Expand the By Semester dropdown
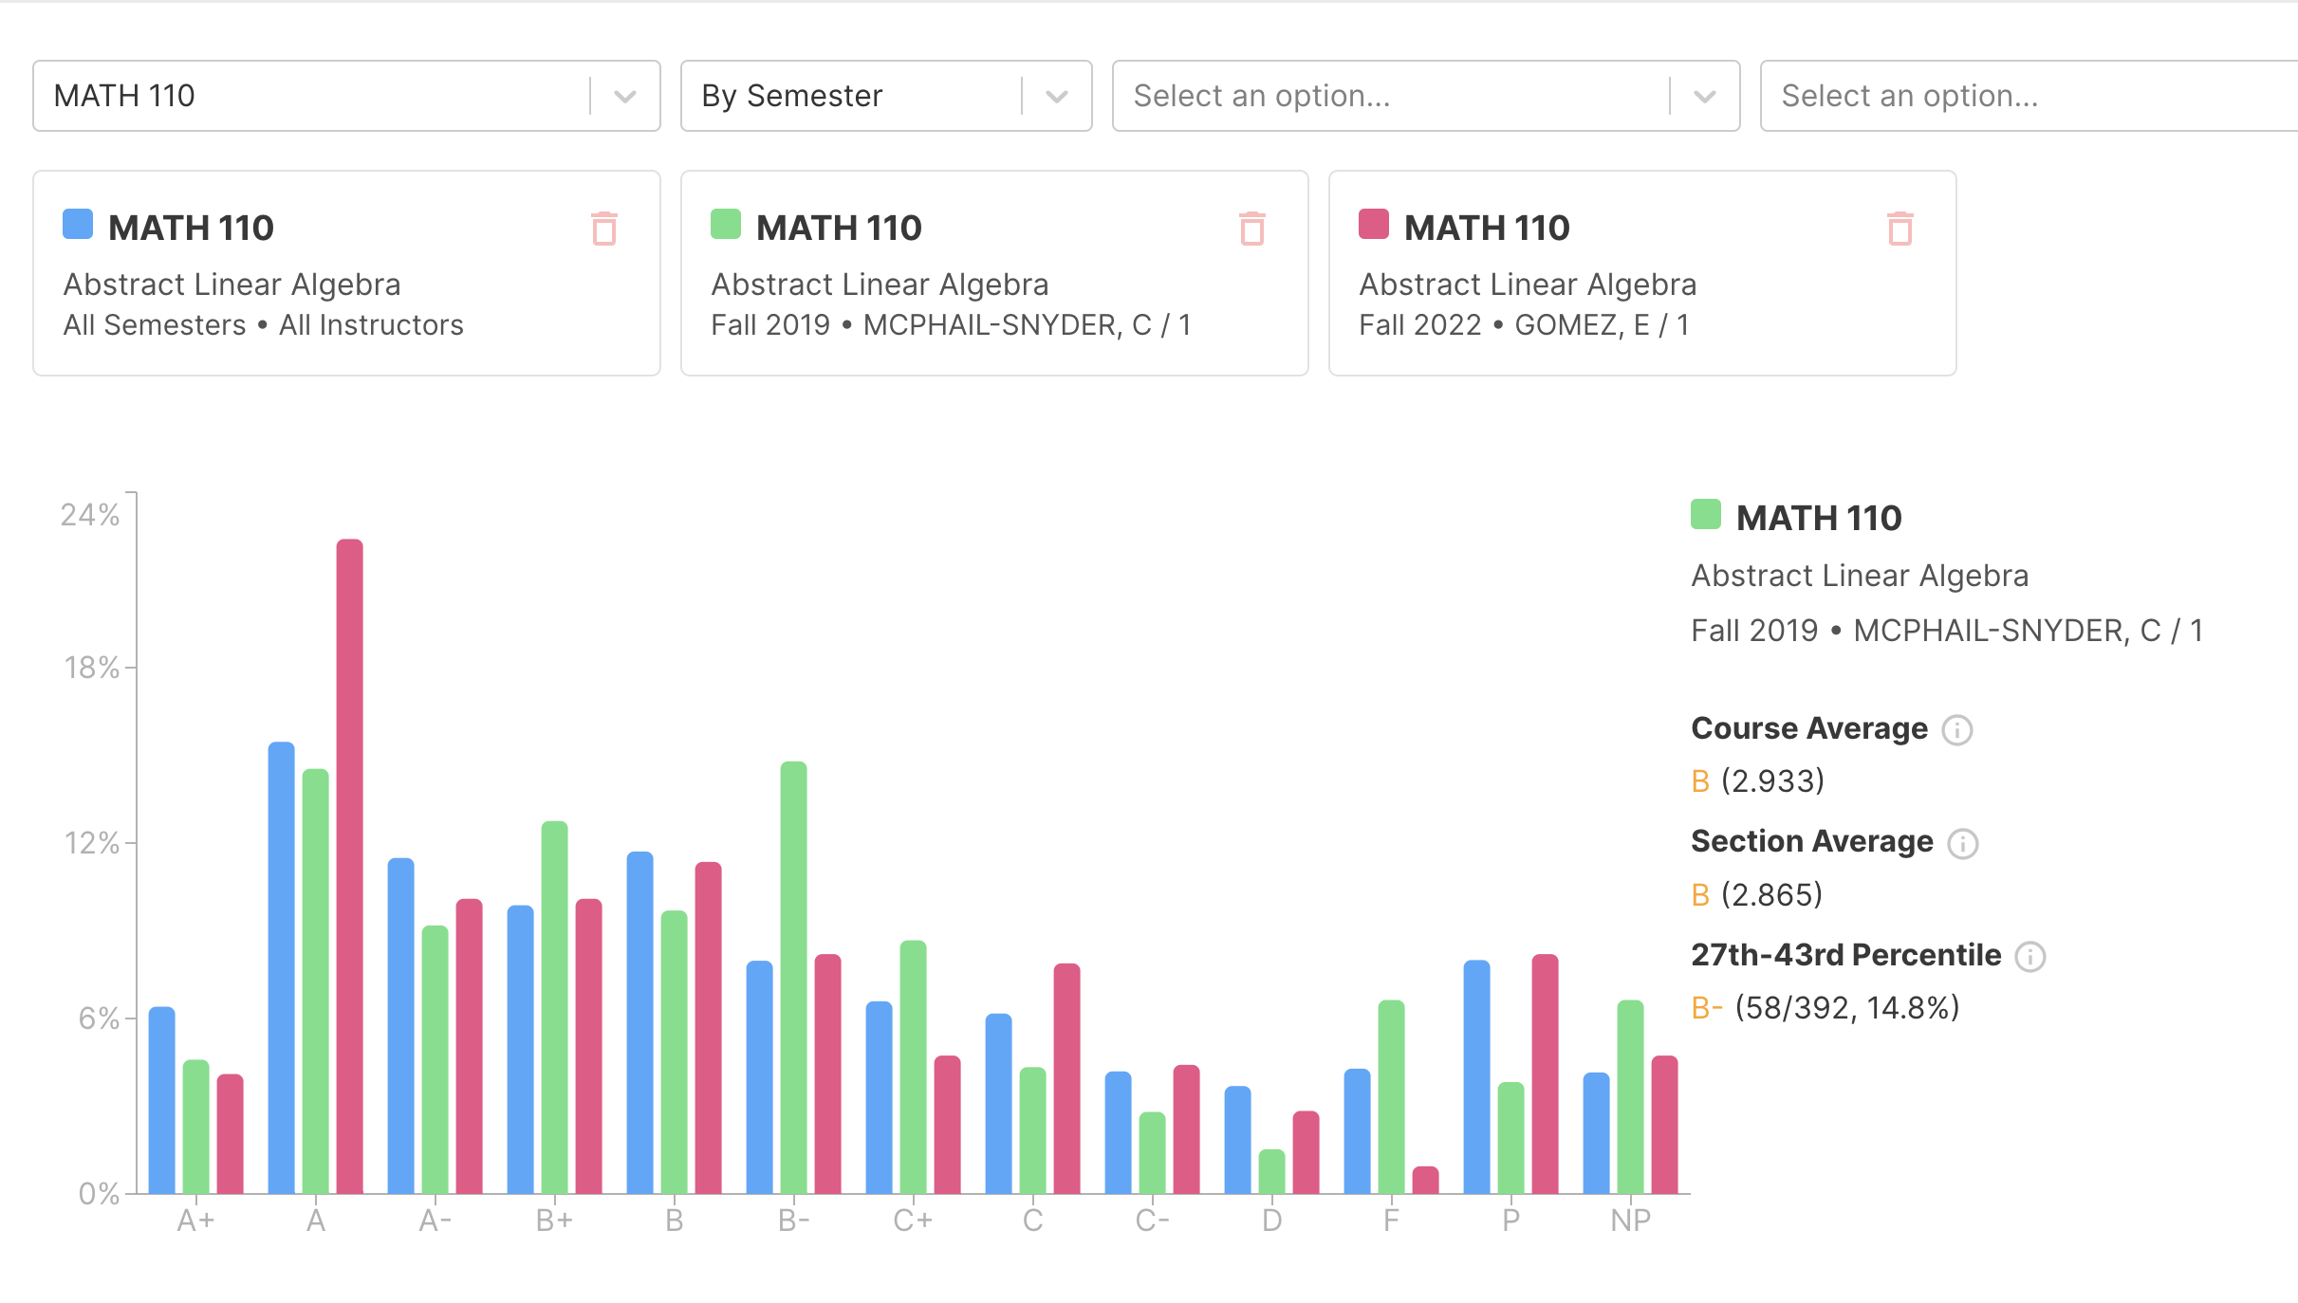Image resolution: width=2298 pixels, height=1303 pixels. pos(1056,96)
